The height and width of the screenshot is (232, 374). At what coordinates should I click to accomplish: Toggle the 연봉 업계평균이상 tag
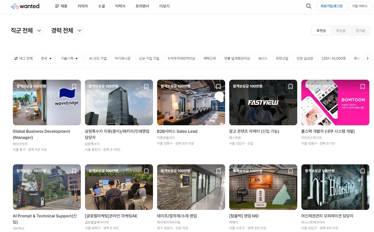(237, 58)
